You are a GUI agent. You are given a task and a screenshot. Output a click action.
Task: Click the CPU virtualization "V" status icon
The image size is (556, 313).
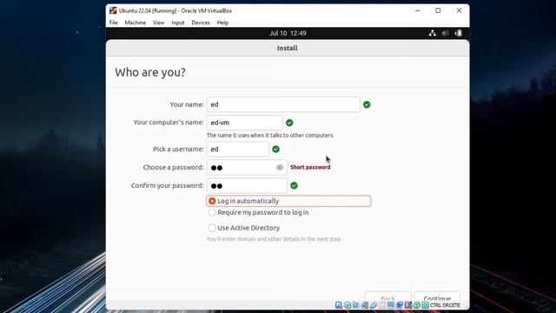point(407,305)
